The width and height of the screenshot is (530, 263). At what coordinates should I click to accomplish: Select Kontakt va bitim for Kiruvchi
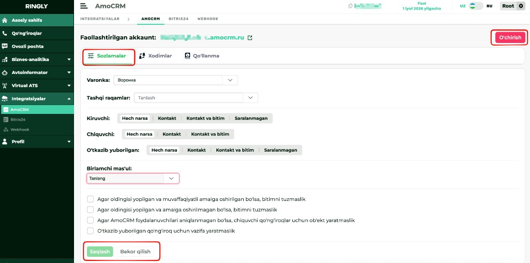pyautogui.click(x=206, y=119)
